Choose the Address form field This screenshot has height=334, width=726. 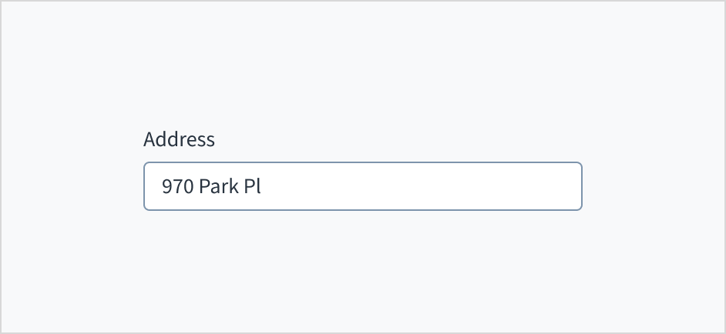click(362, 186)
